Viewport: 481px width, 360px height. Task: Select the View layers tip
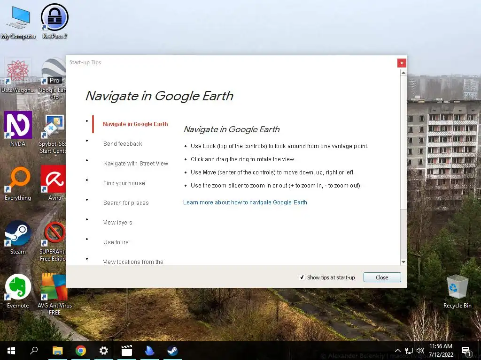point(117,223)
